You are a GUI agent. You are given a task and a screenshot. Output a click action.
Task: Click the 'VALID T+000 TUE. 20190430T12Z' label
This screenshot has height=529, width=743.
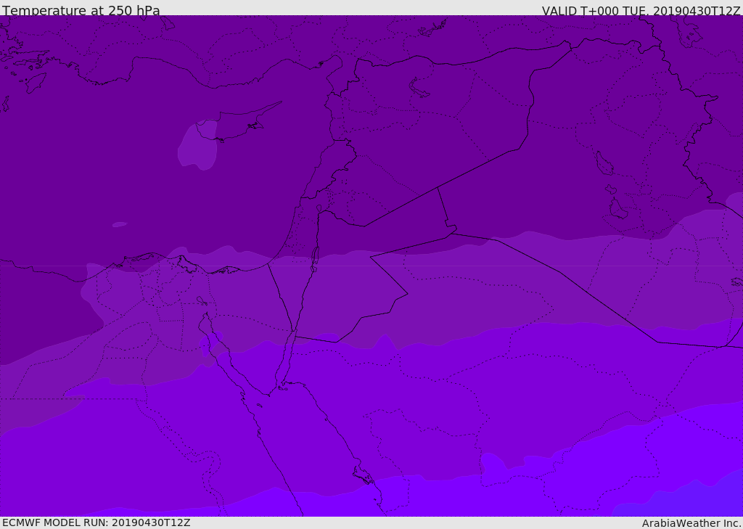point(641,10)
